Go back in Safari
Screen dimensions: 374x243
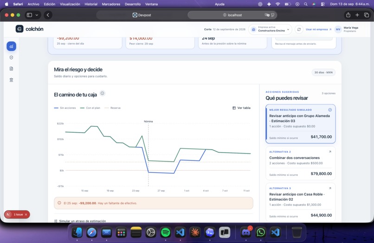coord(48,15)
